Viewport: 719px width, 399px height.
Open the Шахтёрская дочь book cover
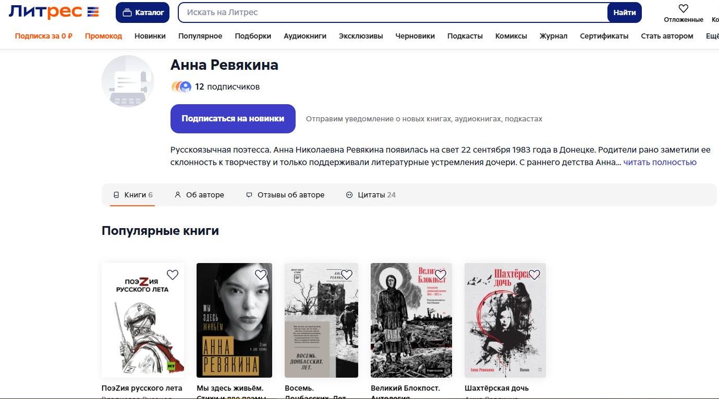click(x=505, y=320)
